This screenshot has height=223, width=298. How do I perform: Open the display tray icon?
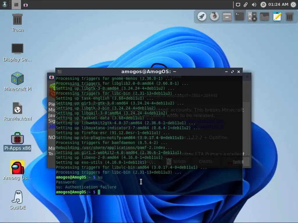click(x=238, y=5)
